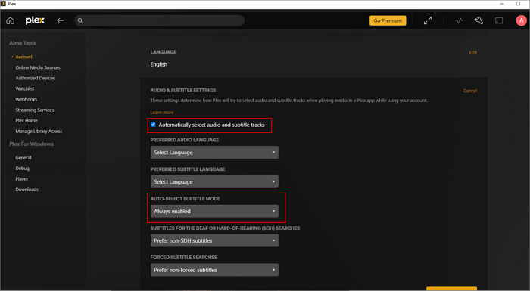This screenshot has width=530, height=291.
Task: Maximize the Plex window
Action: (x=518, y=4)
